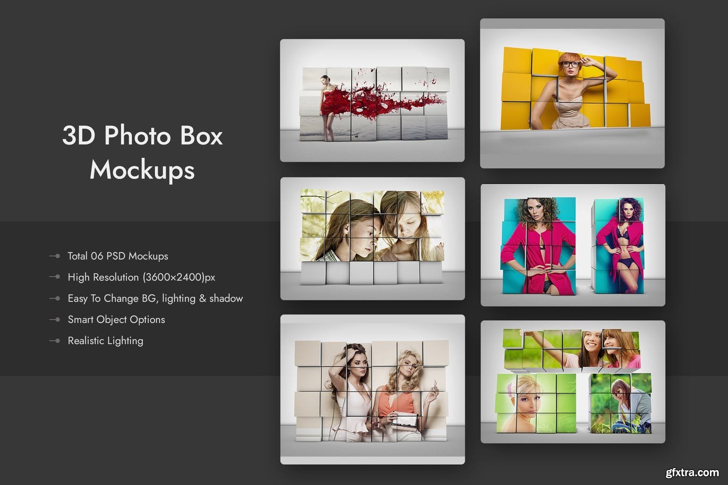This screenshot has width=728, height=485.
Task: Click Easy To Change BG, lighting & shadow
Action: [155, 299]
